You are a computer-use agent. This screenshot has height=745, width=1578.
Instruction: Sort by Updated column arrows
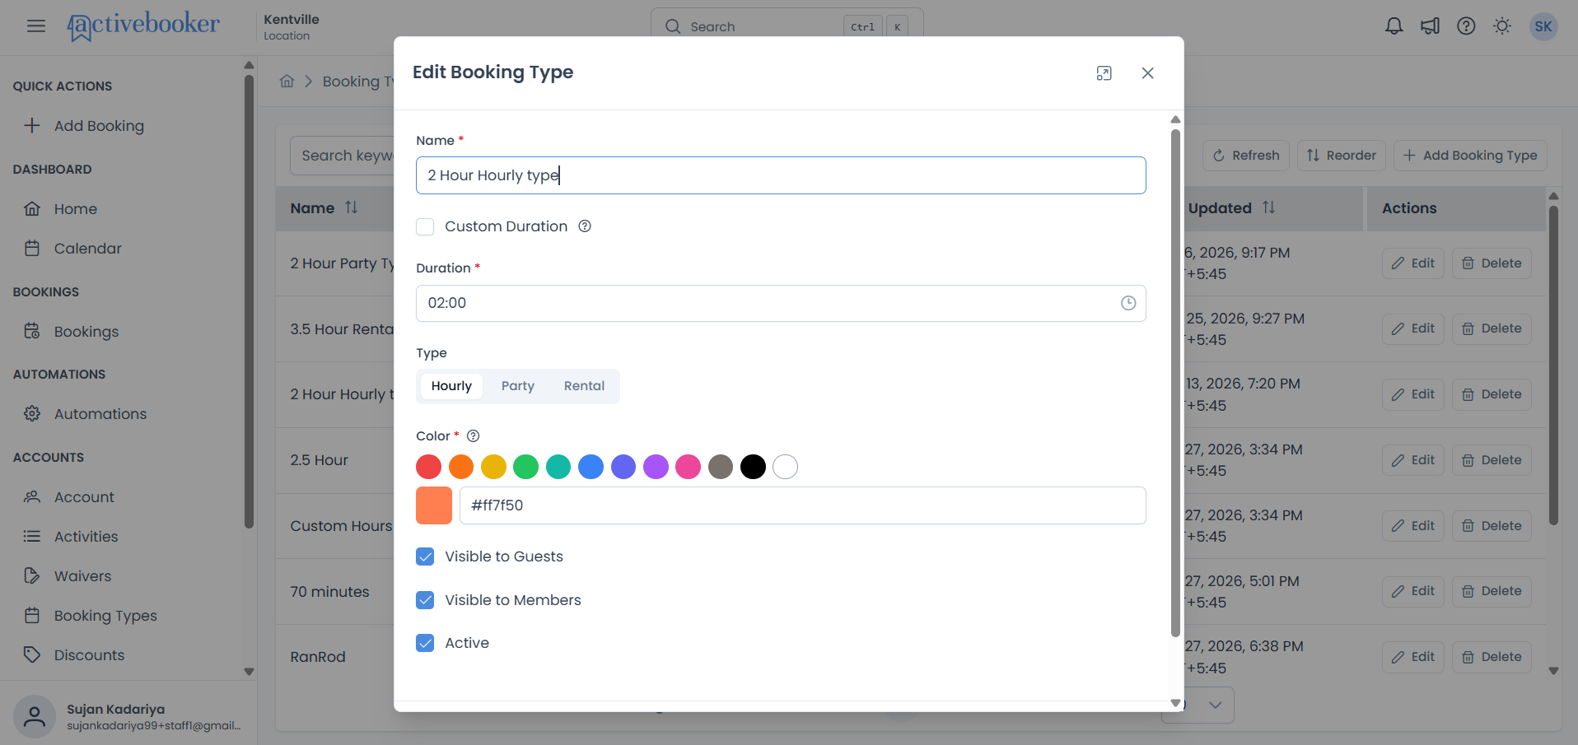point(1269,207)
